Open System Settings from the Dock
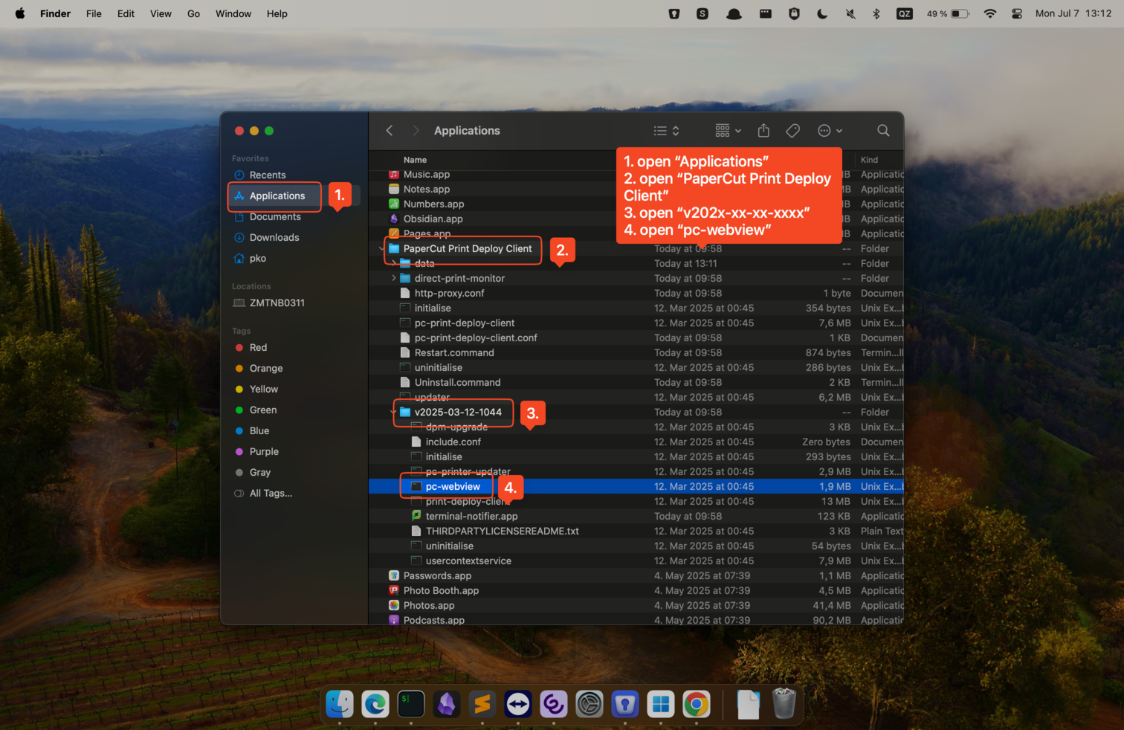The width and height of the screenshot is (1124, 730). (x=590, y=704)
